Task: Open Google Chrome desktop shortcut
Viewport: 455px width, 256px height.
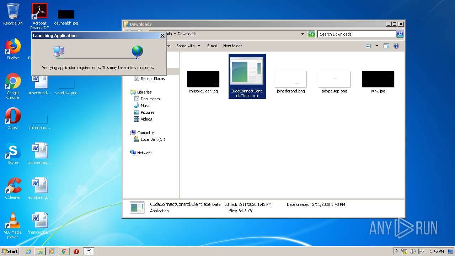Action: [13, 86]
